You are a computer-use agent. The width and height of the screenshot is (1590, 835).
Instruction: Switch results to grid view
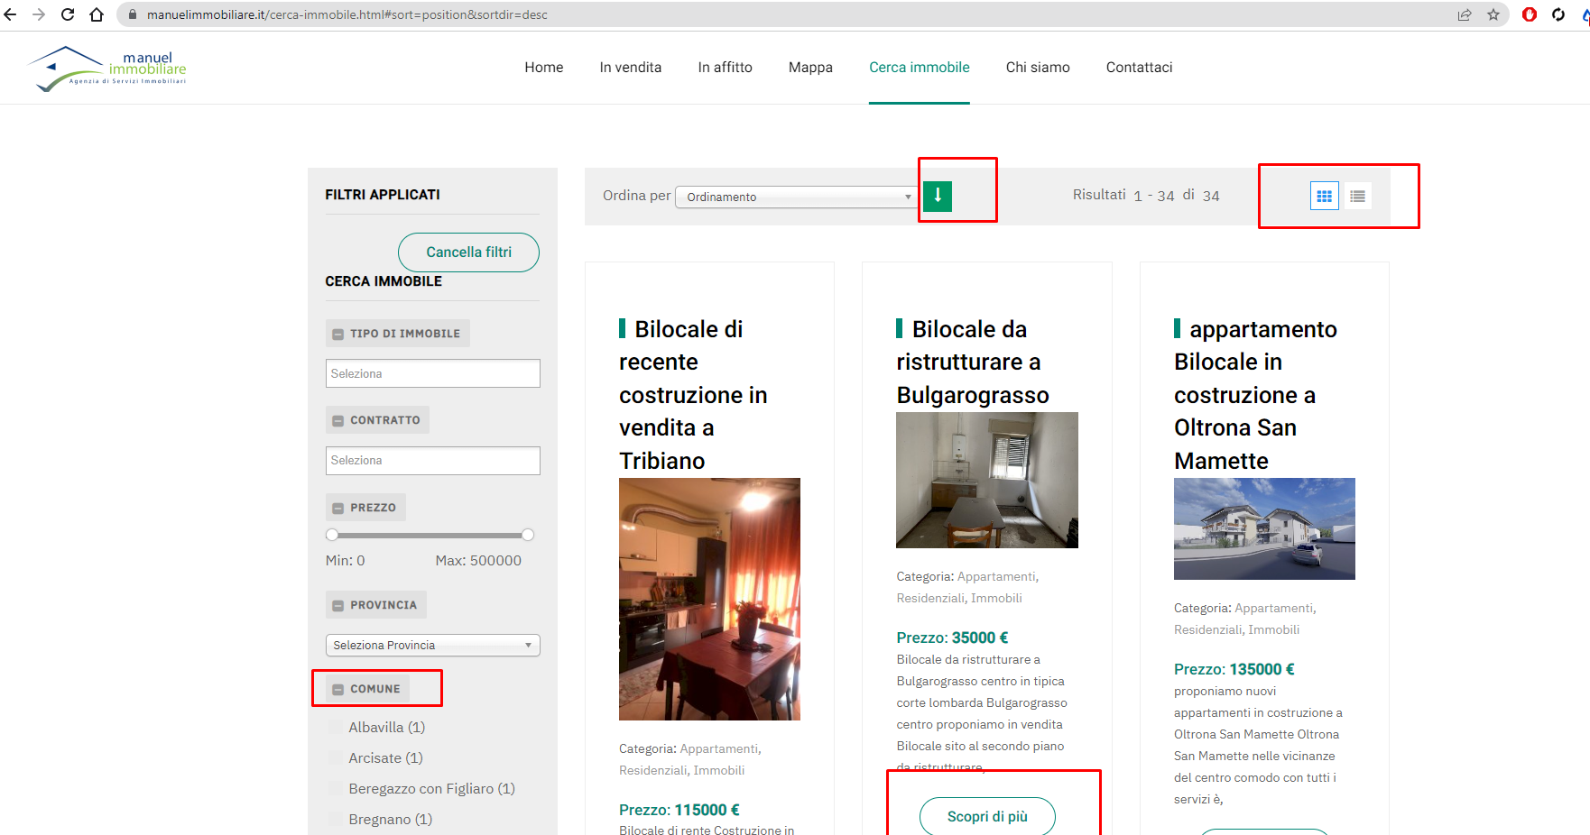1324,196
